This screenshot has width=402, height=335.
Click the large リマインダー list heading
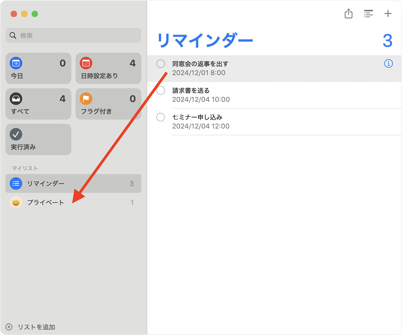pyautogui.click(x=205, y=41)
